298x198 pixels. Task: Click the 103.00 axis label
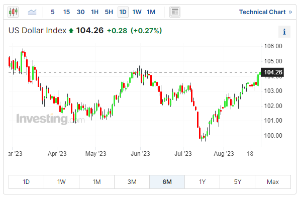coord(273,91)
